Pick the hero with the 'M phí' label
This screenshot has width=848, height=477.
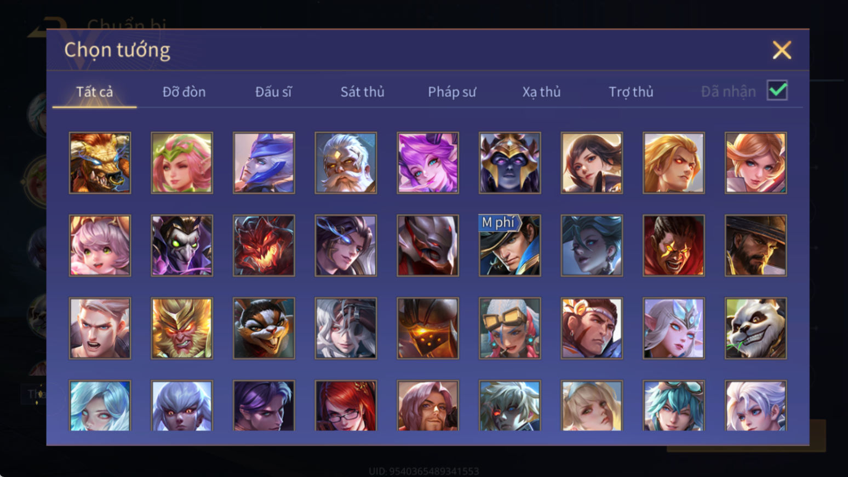509,245
